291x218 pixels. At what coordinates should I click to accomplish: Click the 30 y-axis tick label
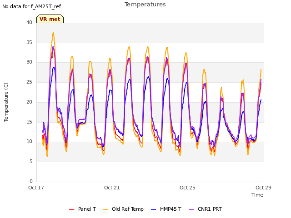point(29,62)
